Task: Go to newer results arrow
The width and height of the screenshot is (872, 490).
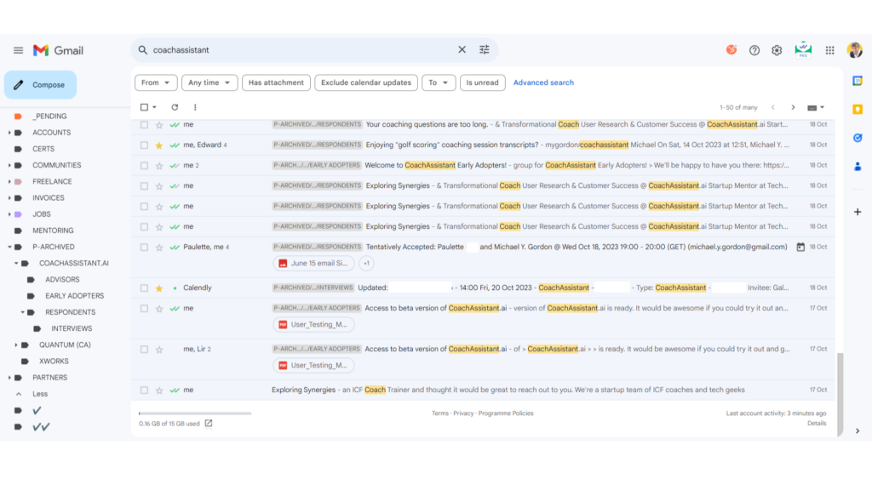Action: (x=772, y=107)
